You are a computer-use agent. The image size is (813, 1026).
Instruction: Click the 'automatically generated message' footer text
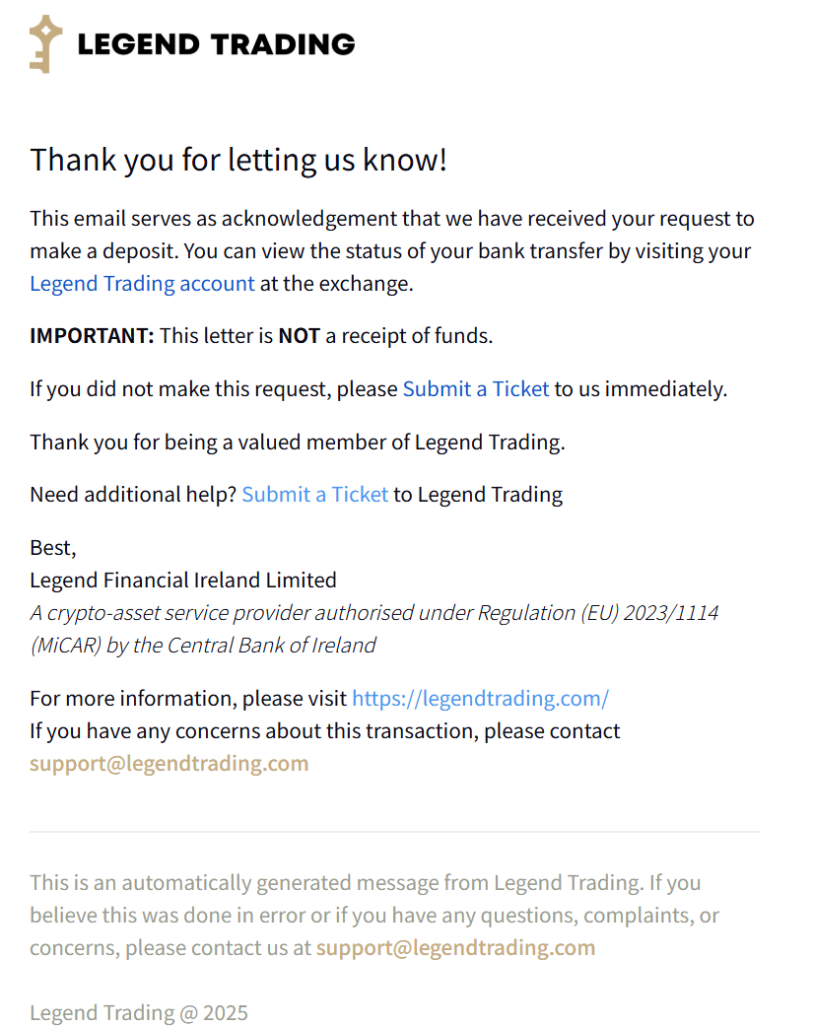tap(374, 915)
